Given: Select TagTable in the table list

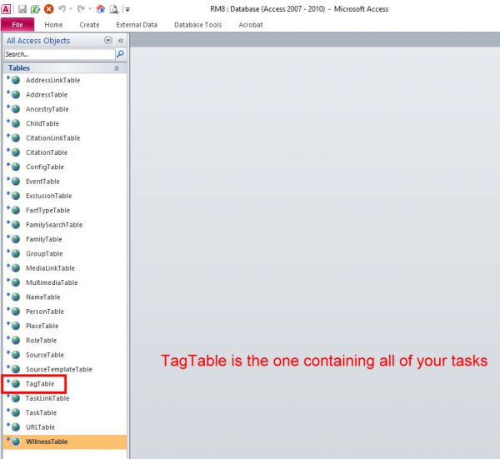Looking at the screenshot, I should pos(40,384).
